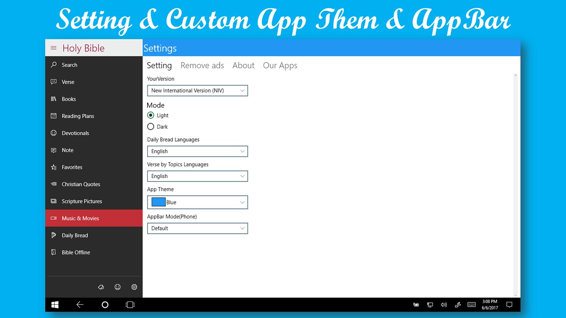The image size is (566, 318).
Task: Click the blue color swatch in App Theme
Action: (158, 202)
